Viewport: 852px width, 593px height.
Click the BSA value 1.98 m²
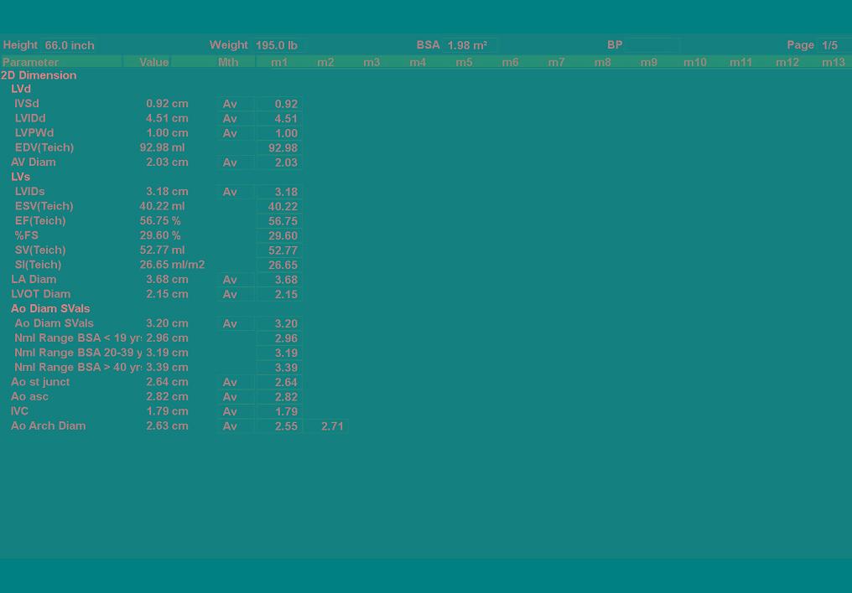point(468,45)
